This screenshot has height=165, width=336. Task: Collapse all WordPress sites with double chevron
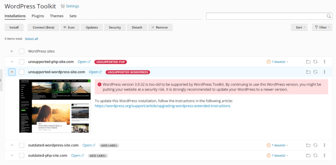tap(12, 51)
